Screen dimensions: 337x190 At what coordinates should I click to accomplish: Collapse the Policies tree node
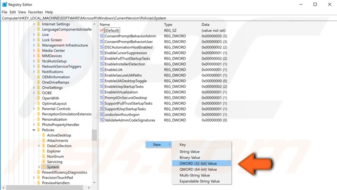pos(34,130)
